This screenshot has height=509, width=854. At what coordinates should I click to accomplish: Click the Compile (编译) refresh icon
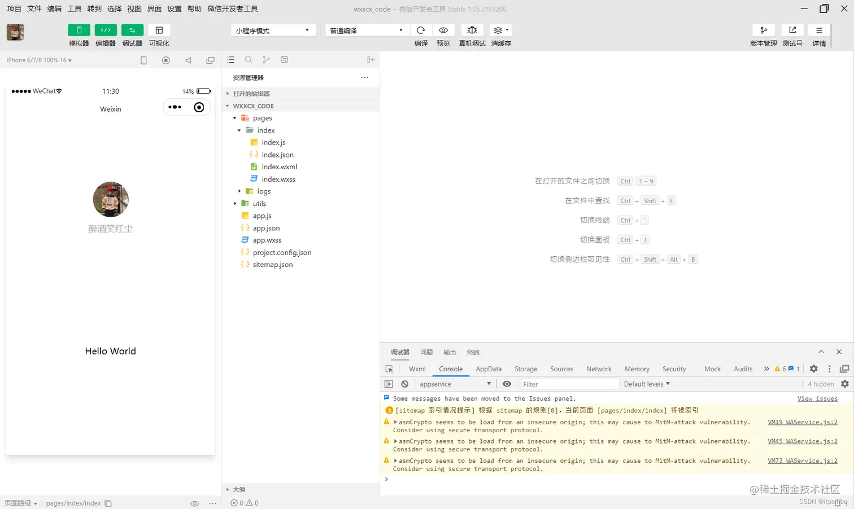coord(421,30)
